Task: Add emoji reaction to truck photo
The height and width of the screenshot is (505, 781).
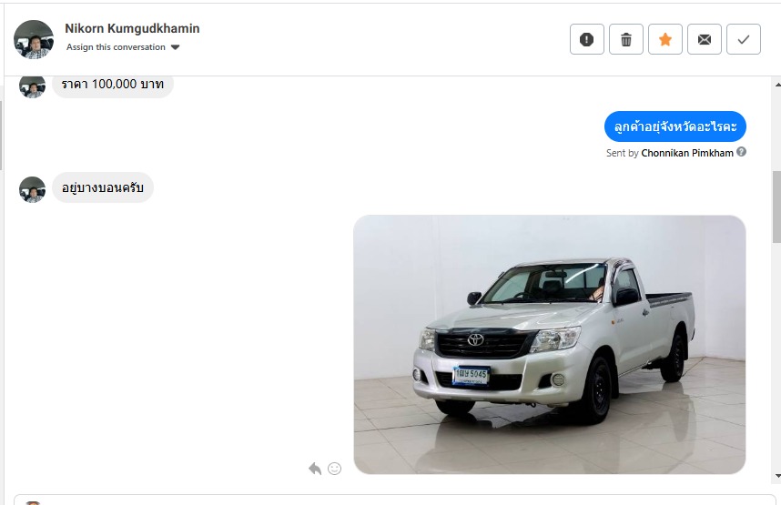Action: [335, 469]
